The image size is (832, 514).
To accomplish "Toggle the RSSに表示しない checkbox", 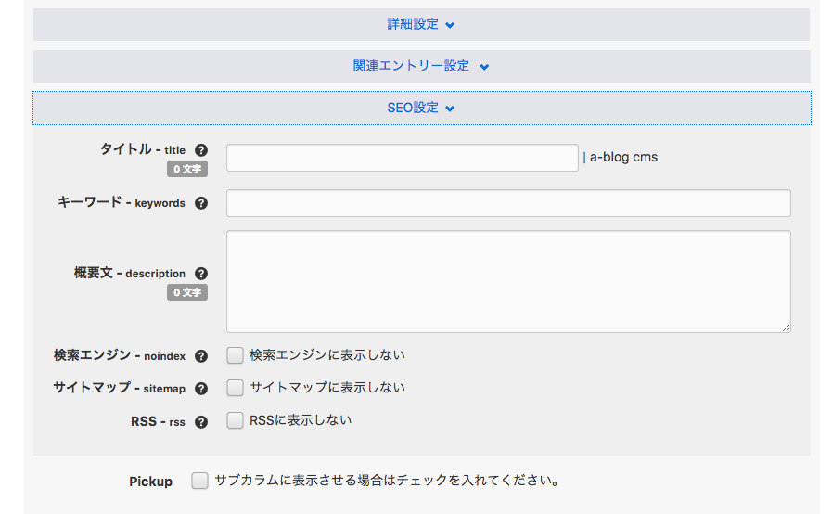I will [x=236, y=420].
